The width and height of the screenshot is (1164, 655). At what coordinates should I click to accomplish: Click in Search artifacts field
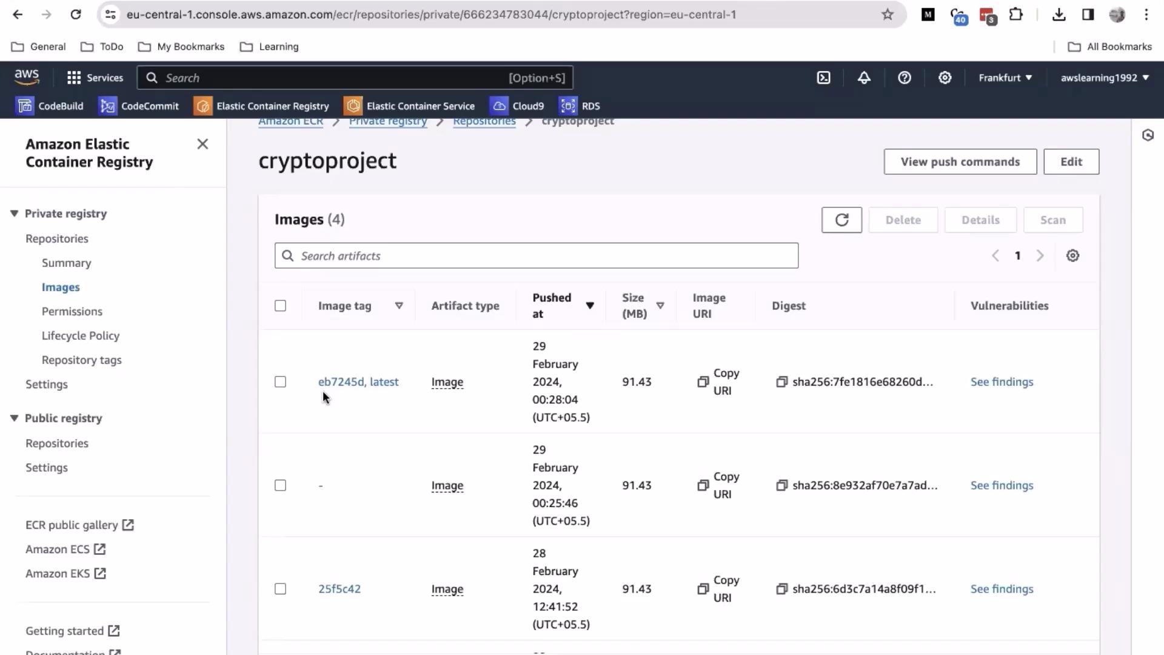point(537,256)
